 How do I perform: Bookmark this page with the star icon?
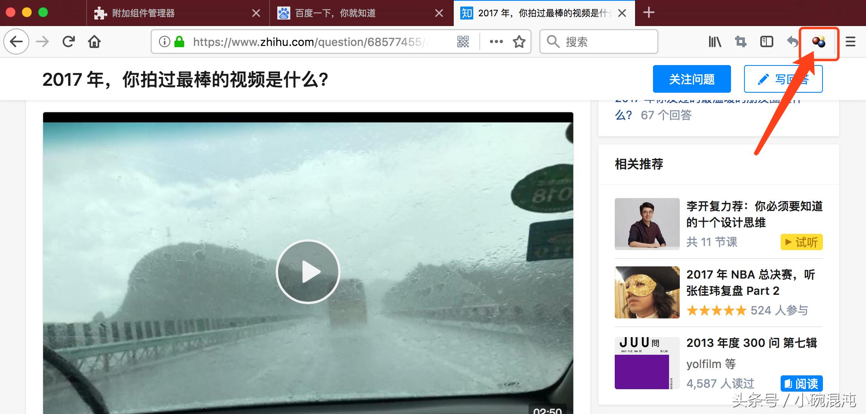(519, 41)
